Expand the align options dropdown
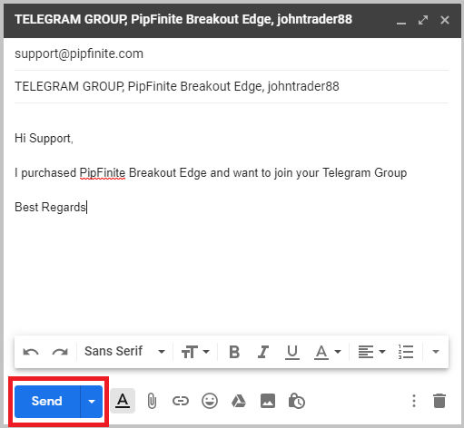464x428 pixels. click(x=371, y=352)
